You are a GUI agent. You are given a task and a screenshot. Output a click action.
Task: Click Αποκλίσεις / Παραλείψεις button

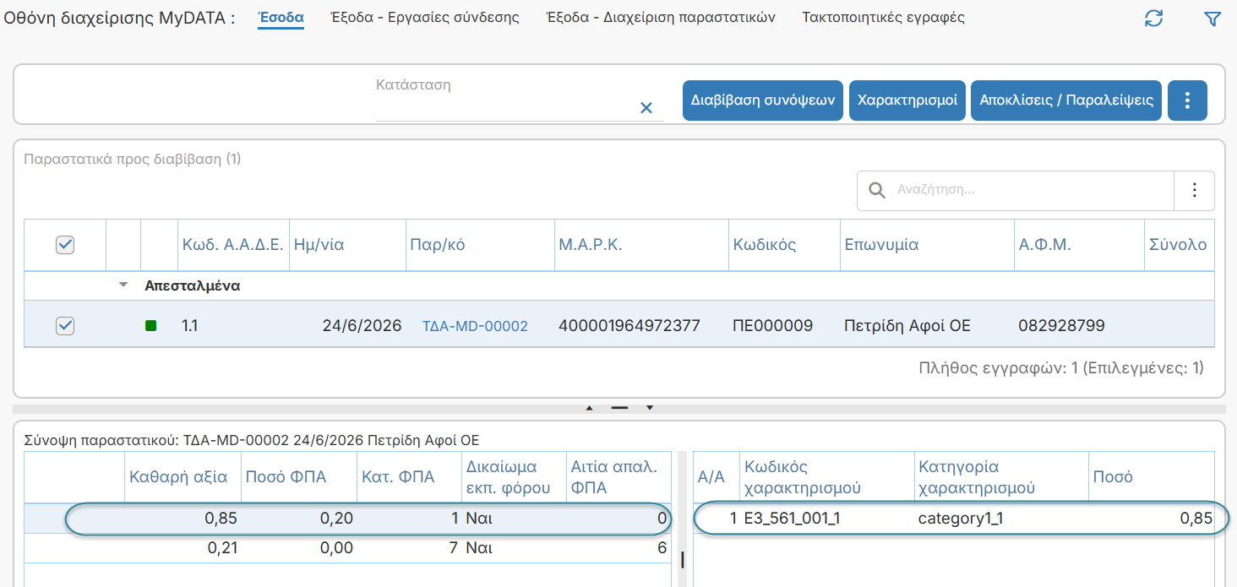pyautogui.click(x=1066, y=101)
